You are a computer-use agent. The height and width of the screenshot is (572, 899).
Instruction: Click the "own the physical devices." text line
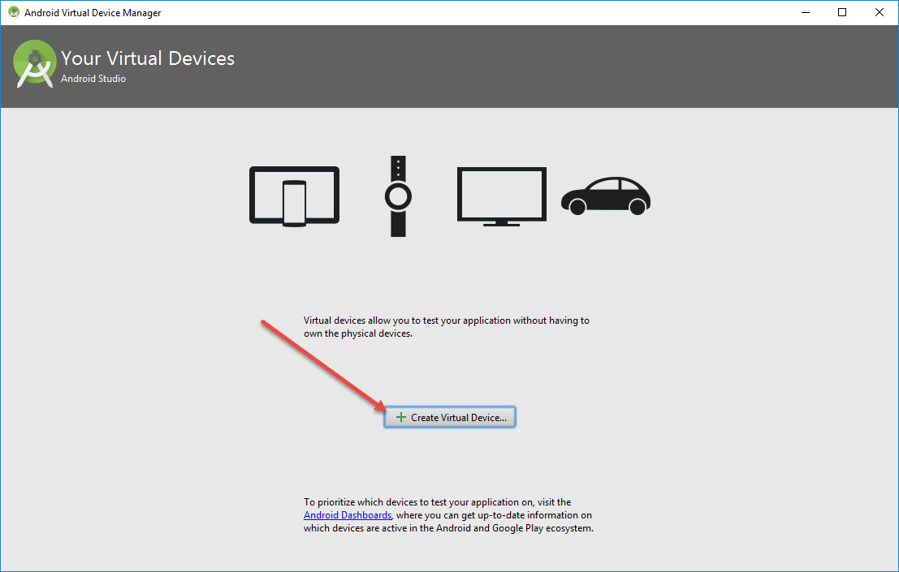[x=357, y=333]
